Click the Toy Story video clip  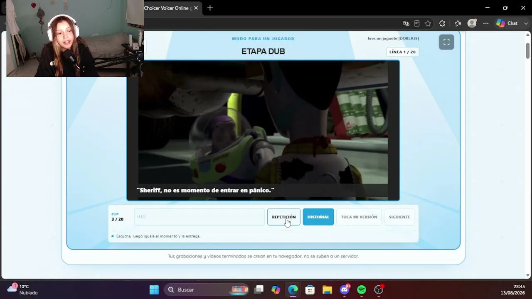263,130
